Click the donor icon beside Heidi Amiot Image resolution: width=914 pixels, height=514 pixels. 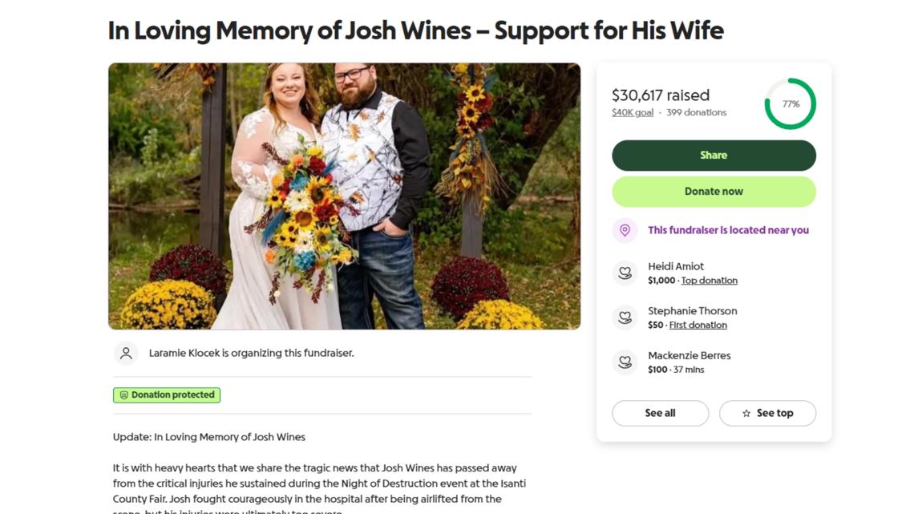point(625,273)
